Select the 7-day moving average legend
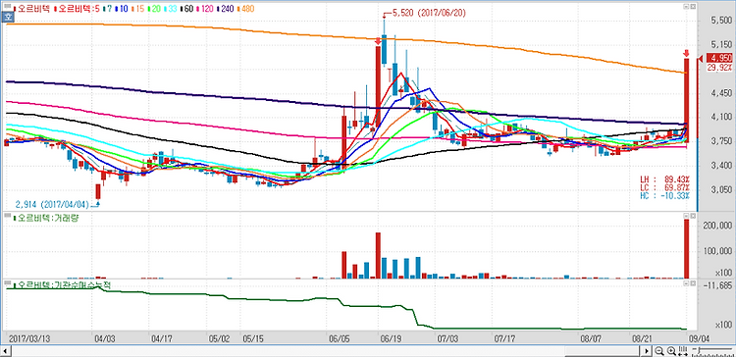 [x=108, y=9]
